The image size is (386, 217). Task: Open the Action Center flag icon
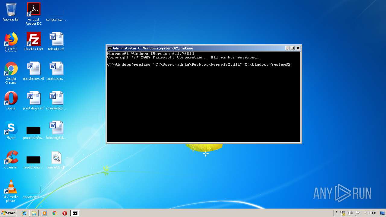(357, 213)
